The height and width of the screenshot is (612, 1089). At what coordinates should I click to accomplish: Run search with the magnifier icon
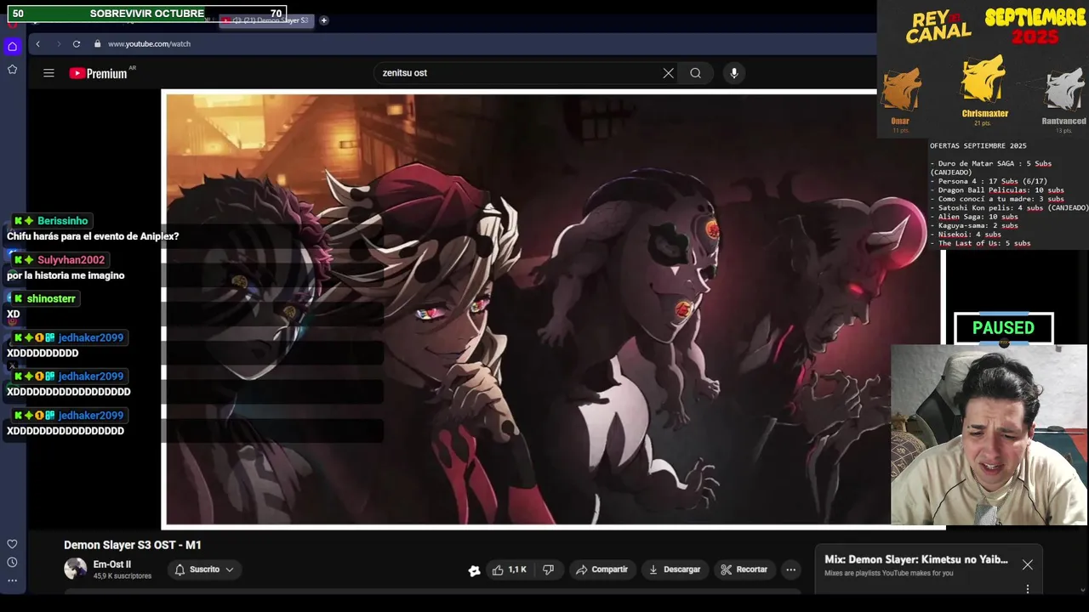[x=695, y=73]
